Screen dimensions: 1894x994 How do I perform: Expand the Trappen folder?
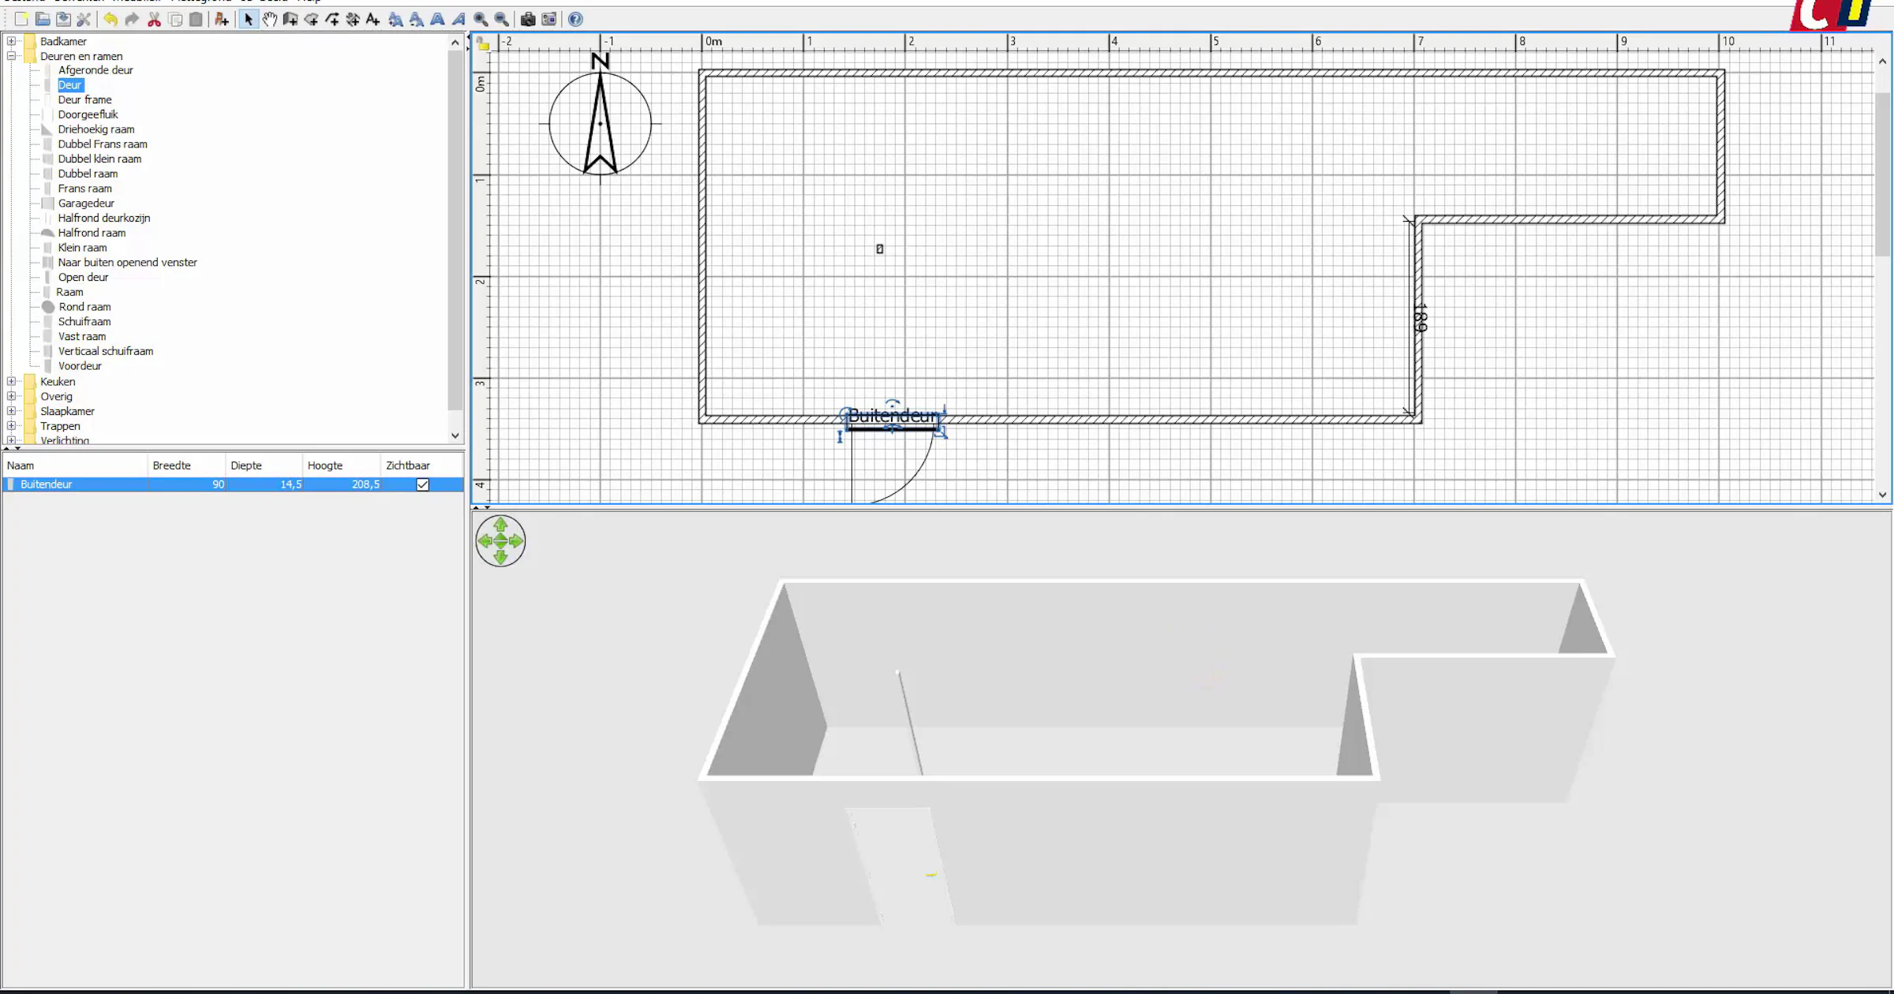coord(11,426)
